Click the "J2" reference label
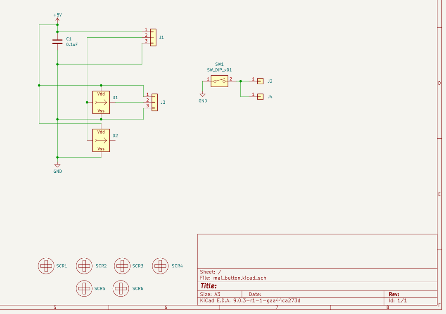Image resolution: width=446 pixels, height=314 pixels. pos(270,81)
